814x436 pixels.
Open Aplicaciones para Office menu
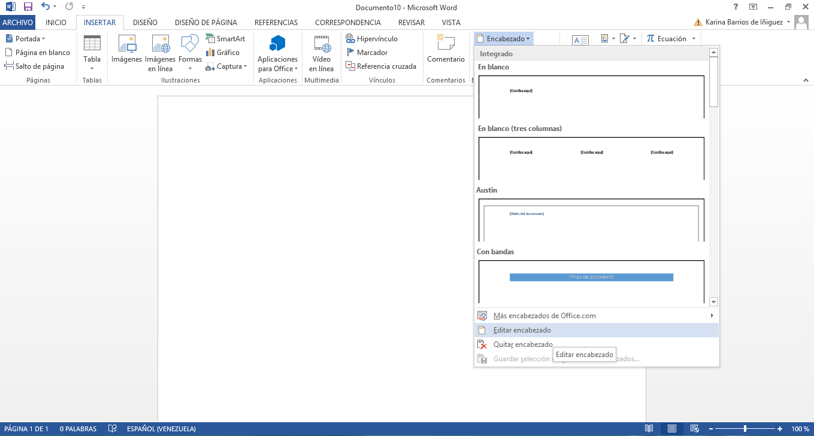point(277,53)
